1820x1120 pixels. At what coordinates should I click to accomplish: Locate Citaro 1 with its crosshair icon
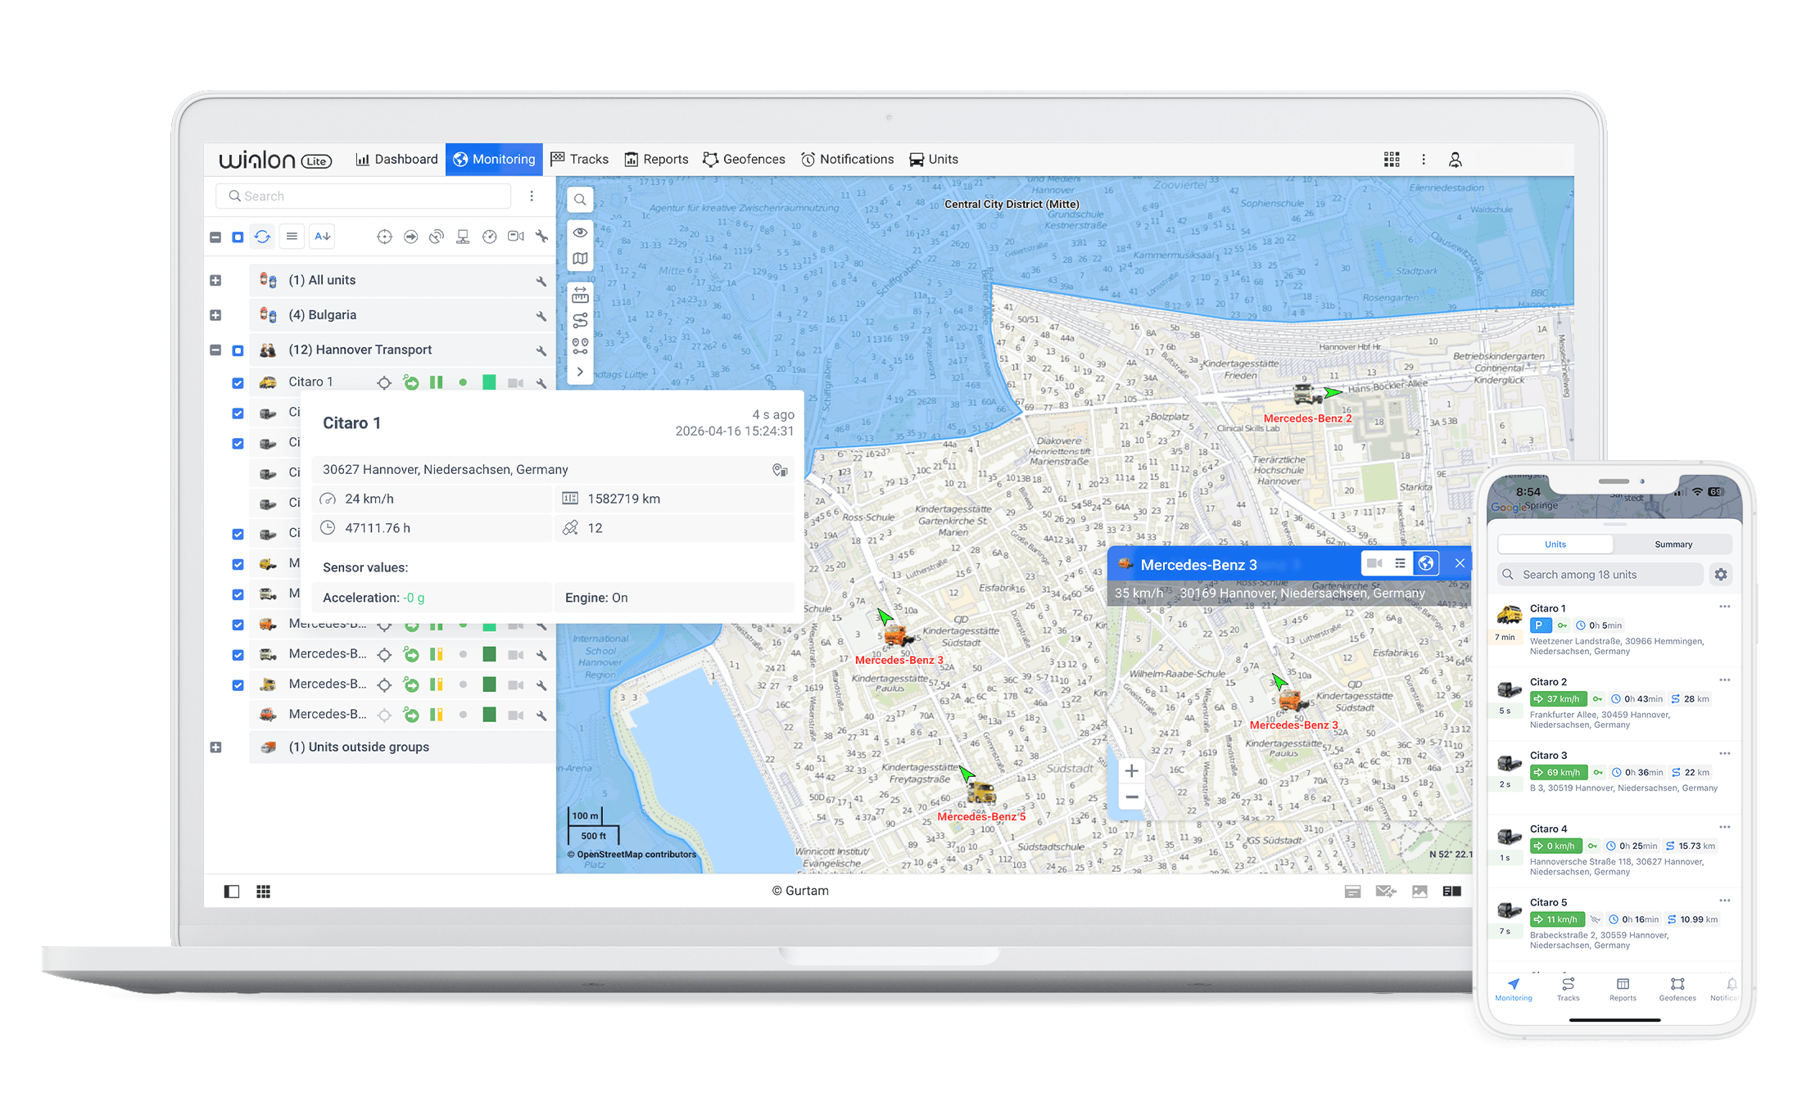[384, 382]
